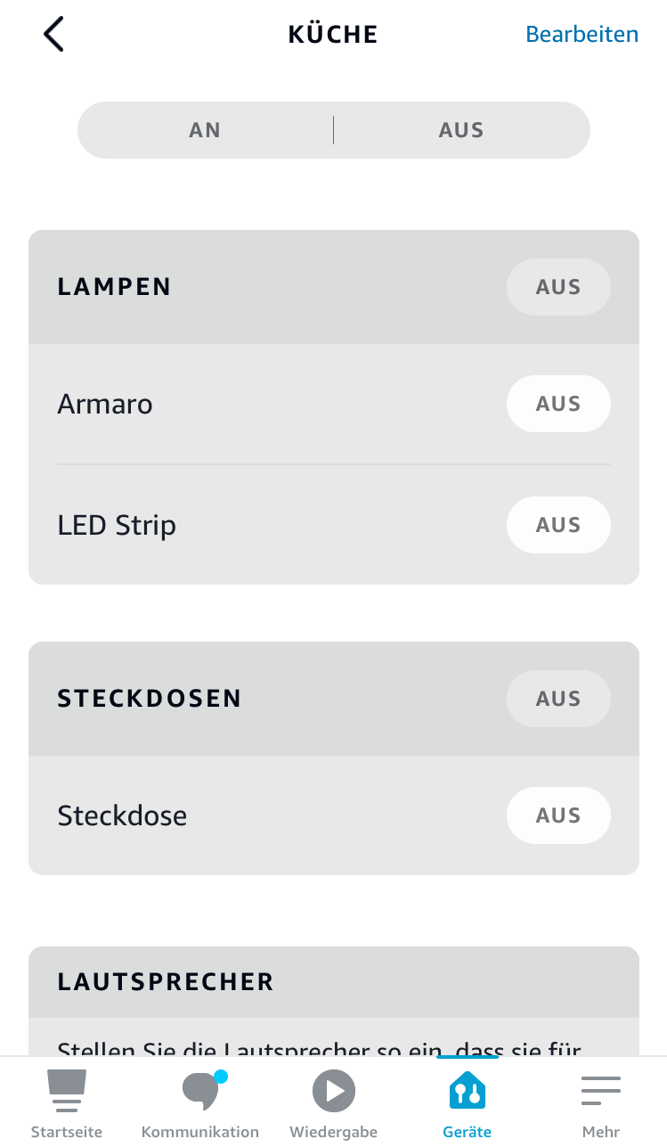Image resolution: width=667 pixels, height=1147 pixels.
Task: Tap Bearbeiten to edit the Küche group
Action: (x=582, y=35)
